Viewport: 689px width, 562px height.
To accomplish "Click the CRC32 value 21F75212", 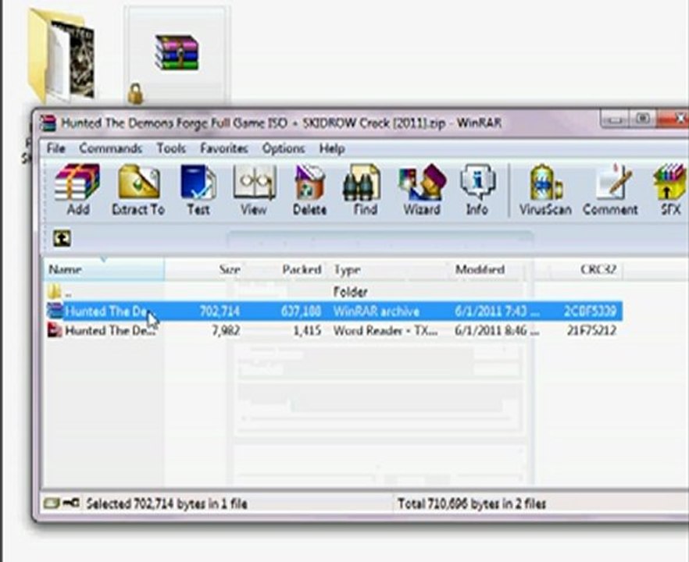I will [591, 330].
